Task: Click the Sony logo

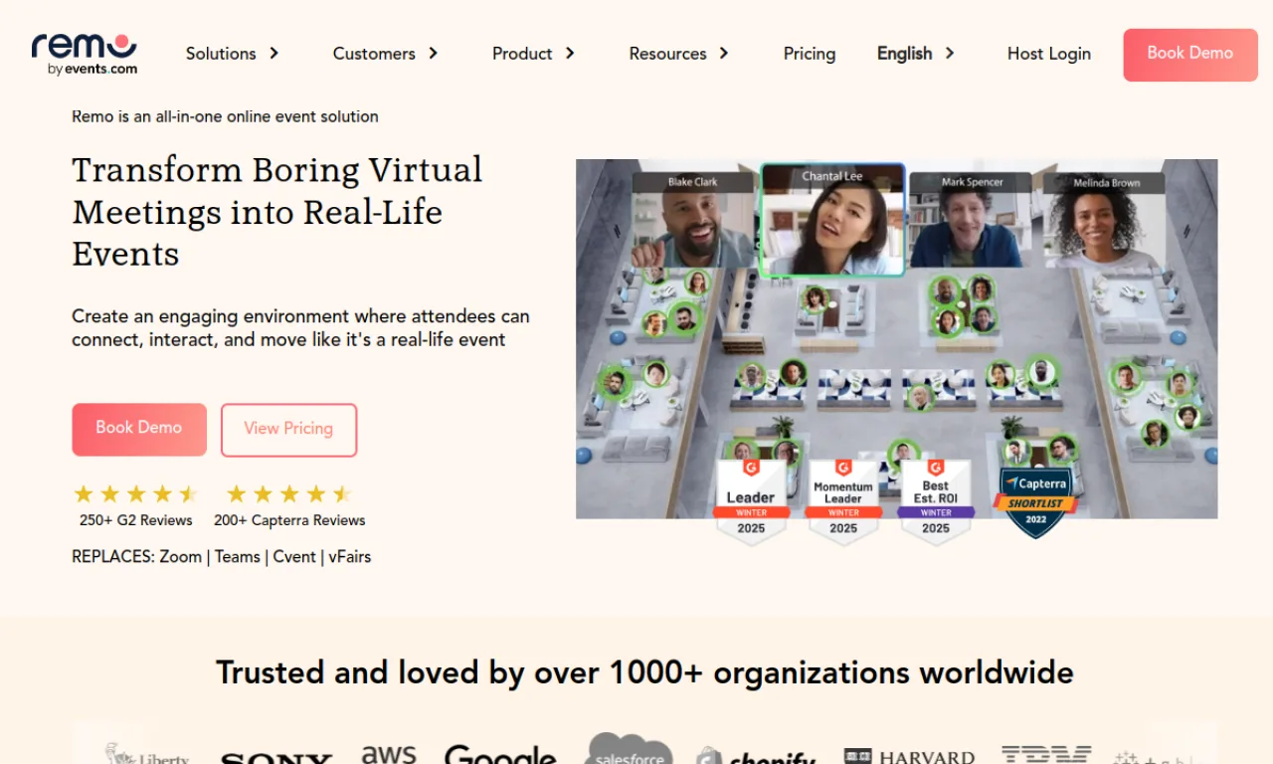Action: click(276, 758)
